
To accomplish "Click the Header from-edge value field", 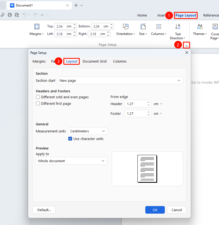I will (x=138, y=104).
